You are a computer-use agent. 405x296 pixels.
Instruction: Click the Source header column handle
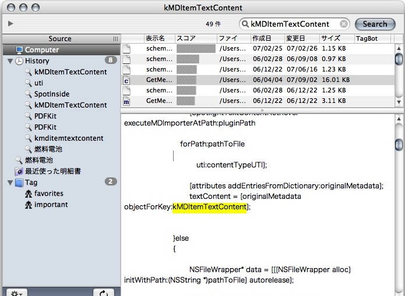115,39
